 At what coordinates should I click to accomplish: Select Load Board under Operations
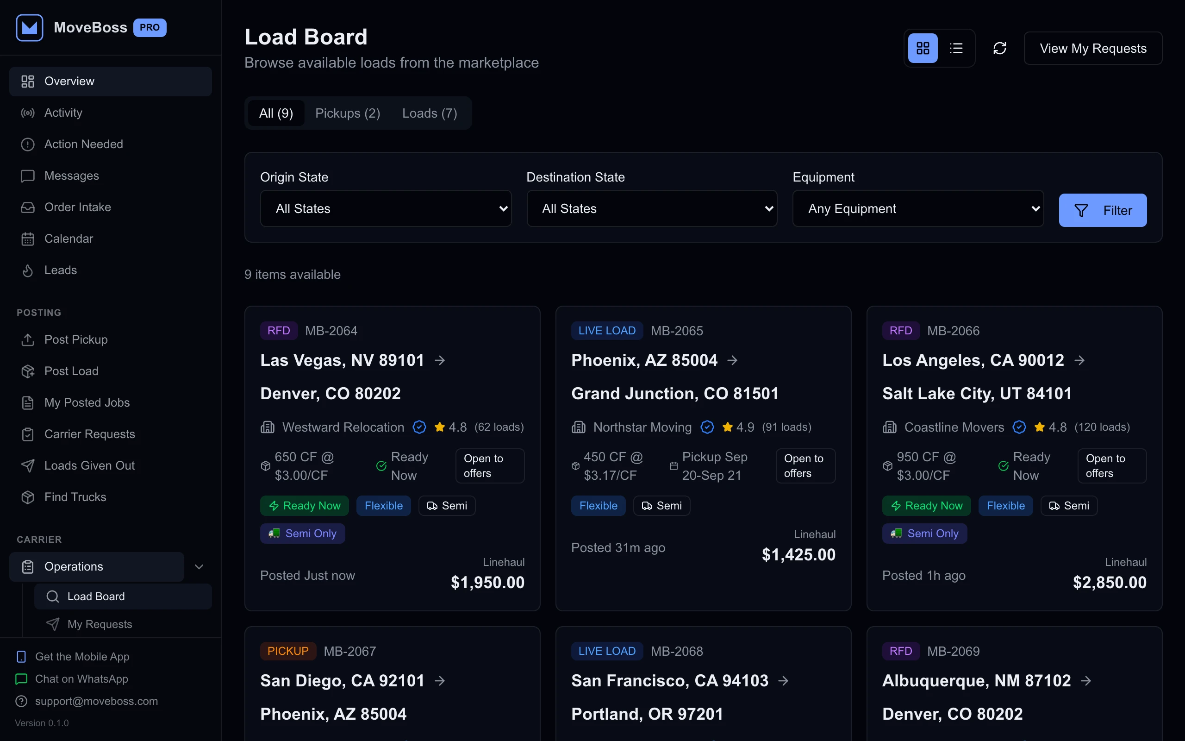click(x=123, y=597)
